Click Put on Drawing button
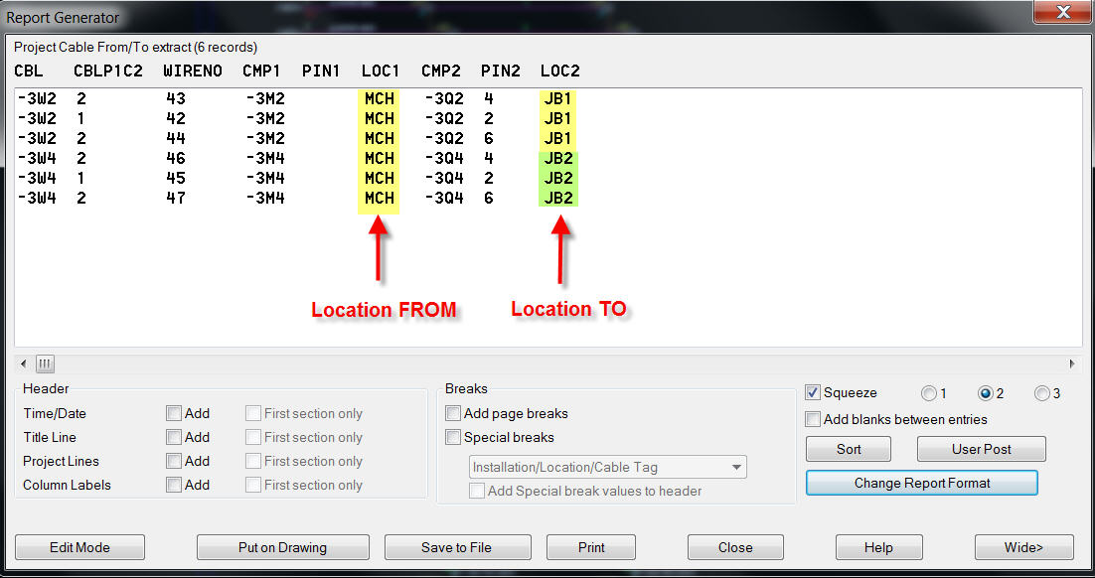 (282, 547)
